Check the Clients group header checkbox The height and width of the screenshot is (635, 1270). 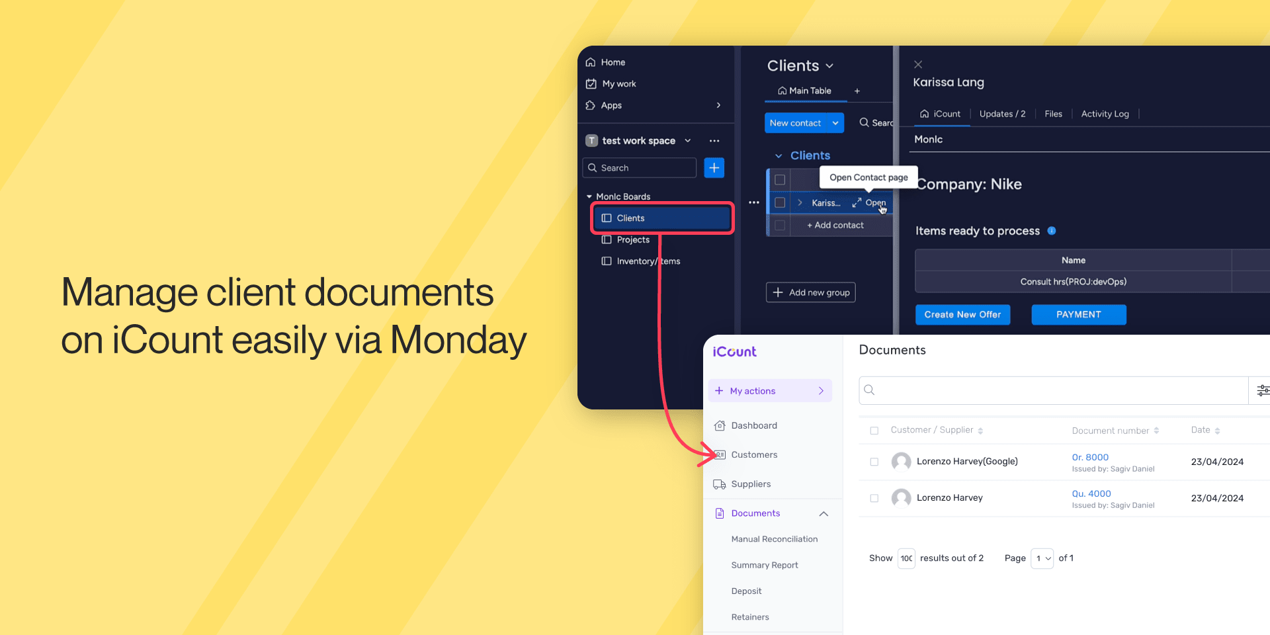(780, 180)
